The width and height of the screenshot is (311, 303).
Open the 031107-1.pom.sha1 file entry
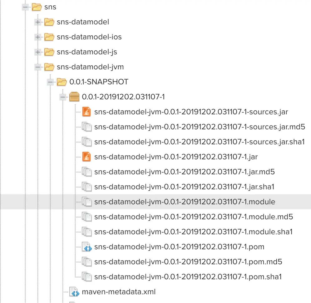point(188,277)
